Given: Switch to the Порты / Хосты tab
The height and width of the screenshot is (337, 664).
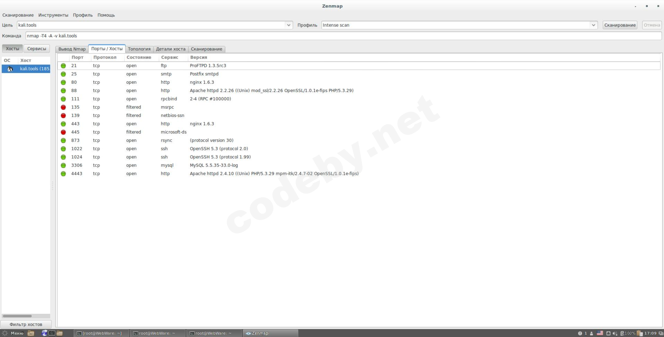Looking at the screenshot, I should tap(107, 48).
